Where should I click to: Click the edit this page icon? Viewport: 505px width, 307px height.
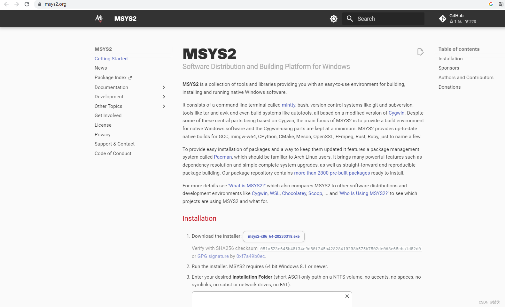point(420,52)
